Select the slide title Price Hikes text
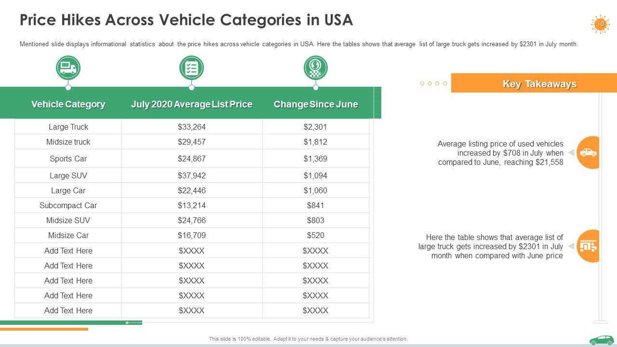Viewport: 617px width, 347px height. (186, 20)
